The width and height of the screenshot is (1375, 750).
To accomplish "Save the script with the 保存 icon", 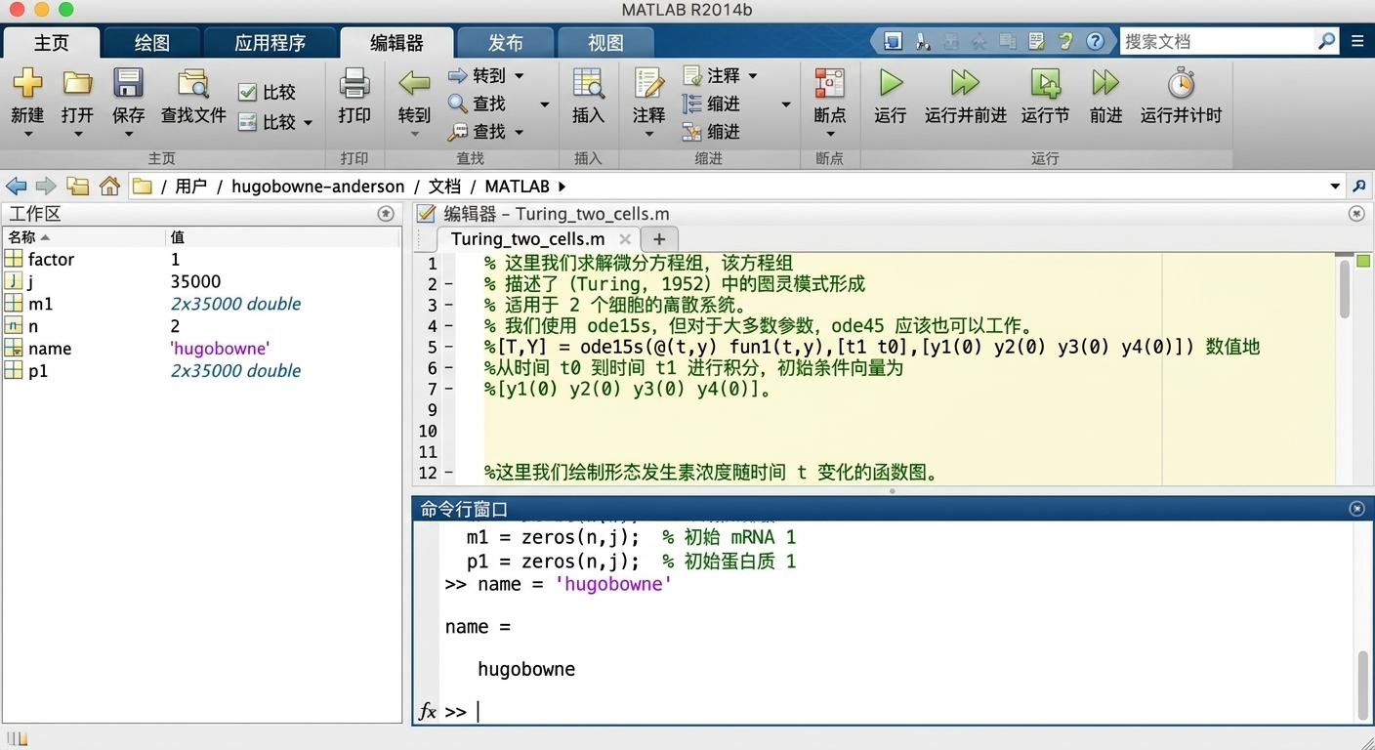I will pos(128,83).
